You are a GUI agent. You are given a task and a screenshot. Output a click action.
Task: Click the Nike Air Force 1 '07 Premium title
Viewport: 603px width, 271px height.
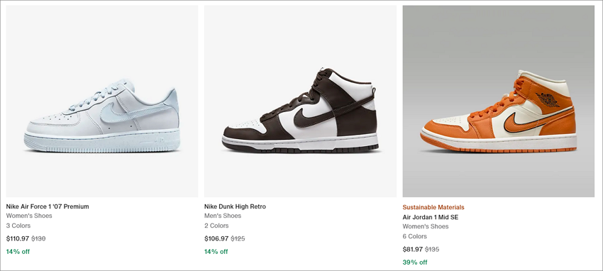(48, 206)
